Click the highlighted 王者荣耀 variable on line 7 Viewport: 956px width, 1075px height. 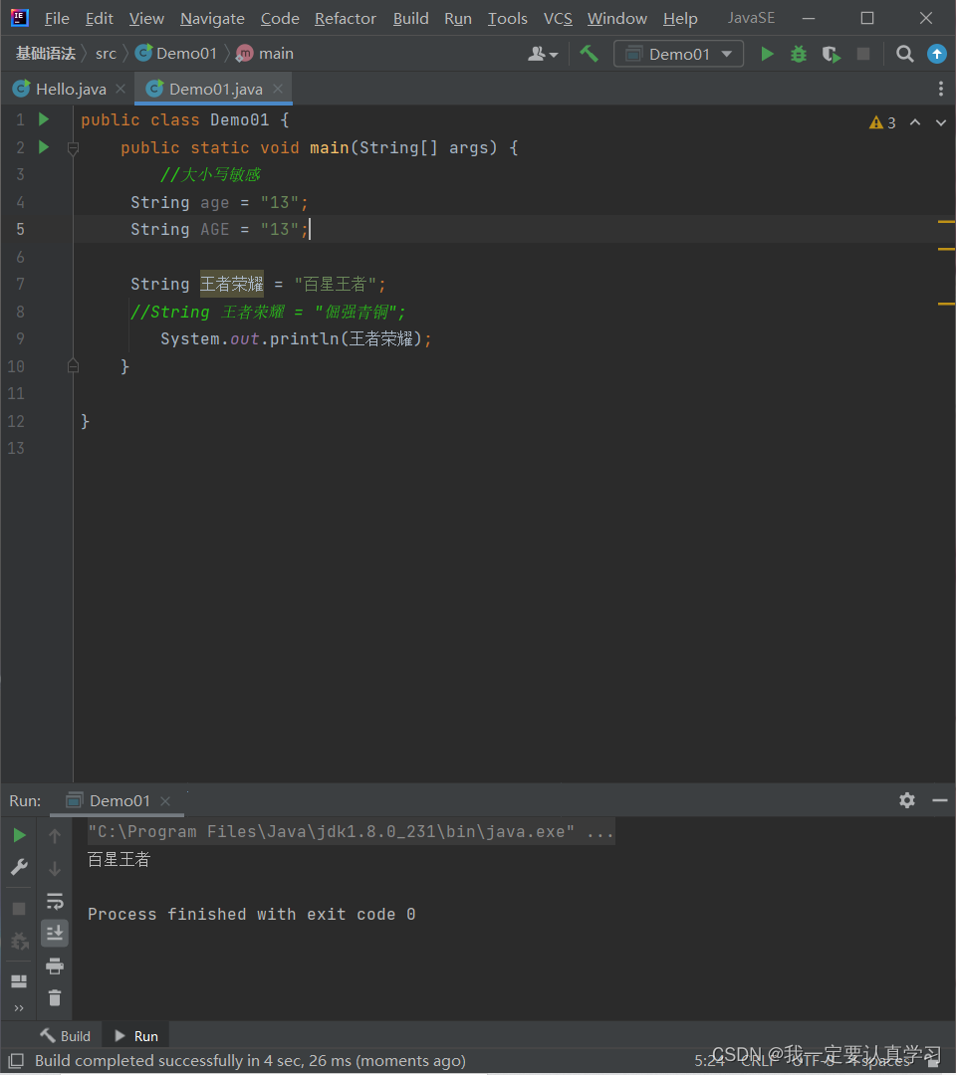(232, 284)
